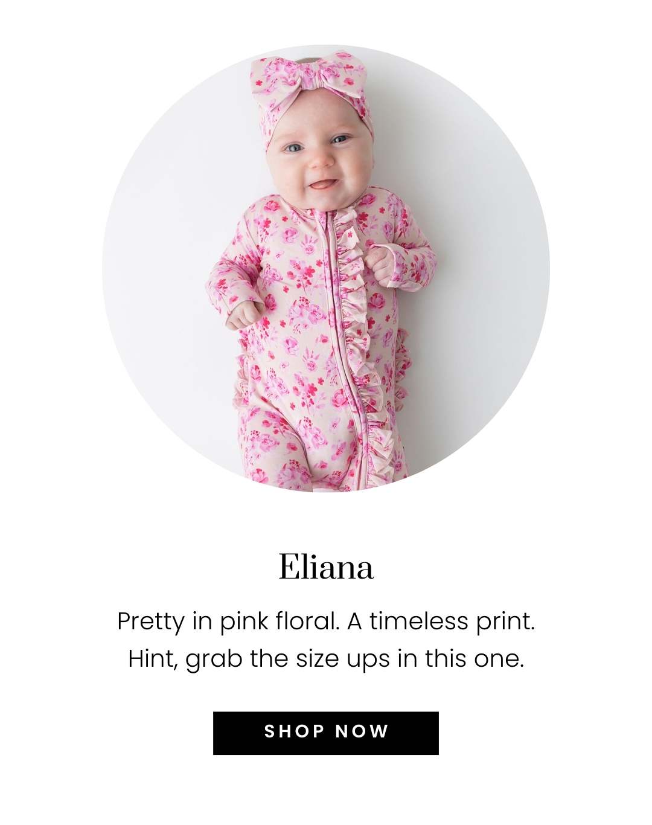Viewport: 652px width, 825px height.
Task: Open the Eliana product heading
Action: coord(326,568)
